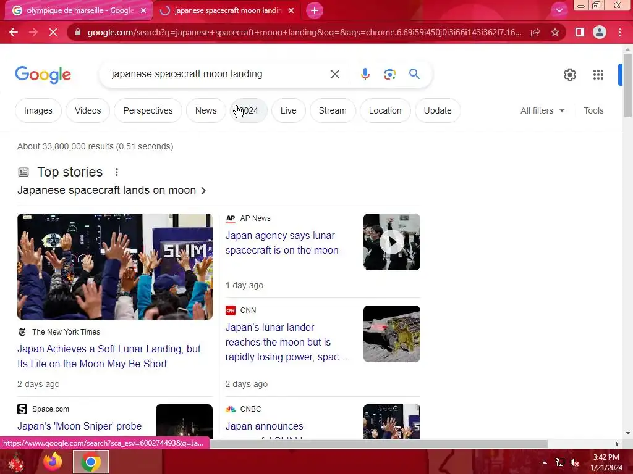
Task: Show hidden system tray icons
Action: pyautogui.click(x=545, y=462)
